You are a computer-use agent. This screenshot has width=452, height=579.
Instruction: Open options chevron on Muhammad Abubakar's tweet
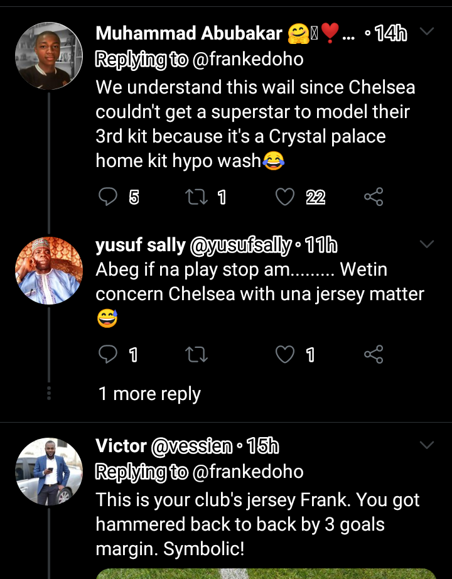coord(427,31)
